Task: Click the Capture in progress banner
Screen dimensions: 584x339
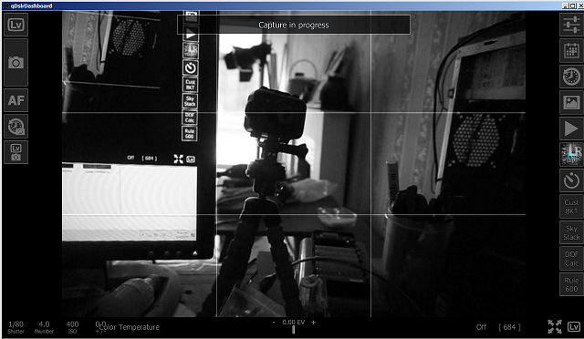Action: click(x=294, y=25)
